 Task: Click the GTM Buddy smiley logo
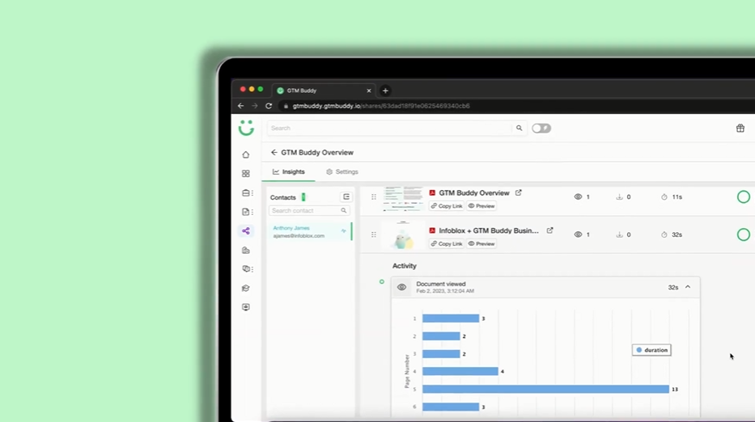pyautogui.click(x=246, y=128)
